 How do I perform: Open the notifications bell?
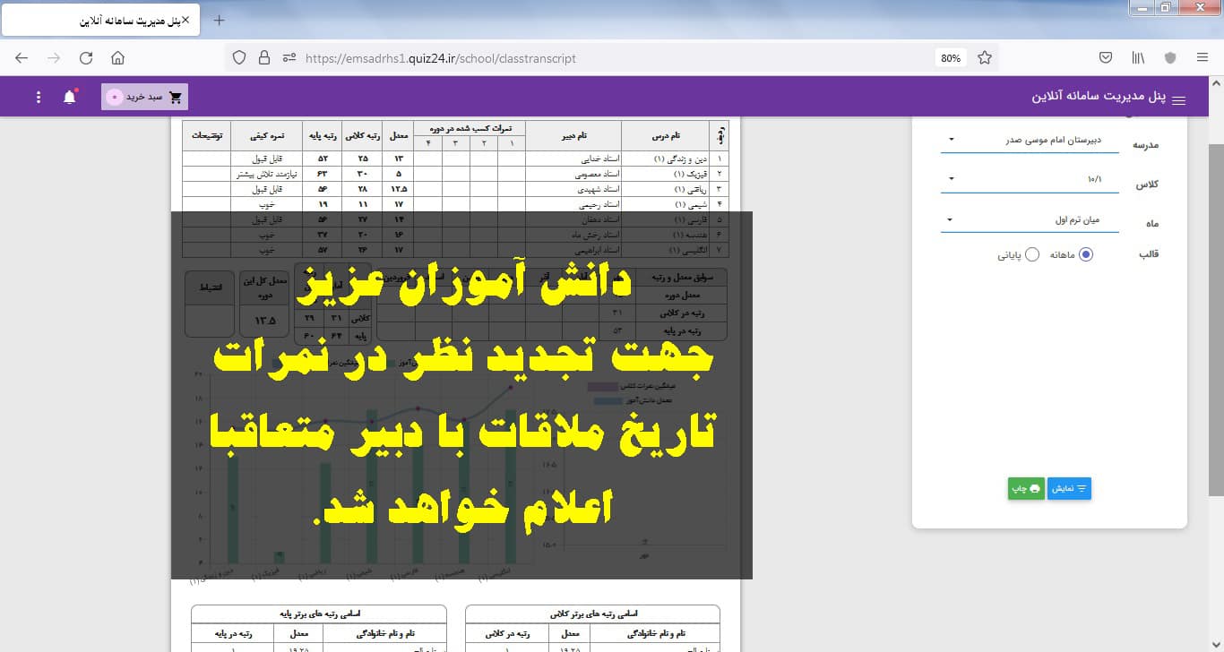[x=70, y=97]
